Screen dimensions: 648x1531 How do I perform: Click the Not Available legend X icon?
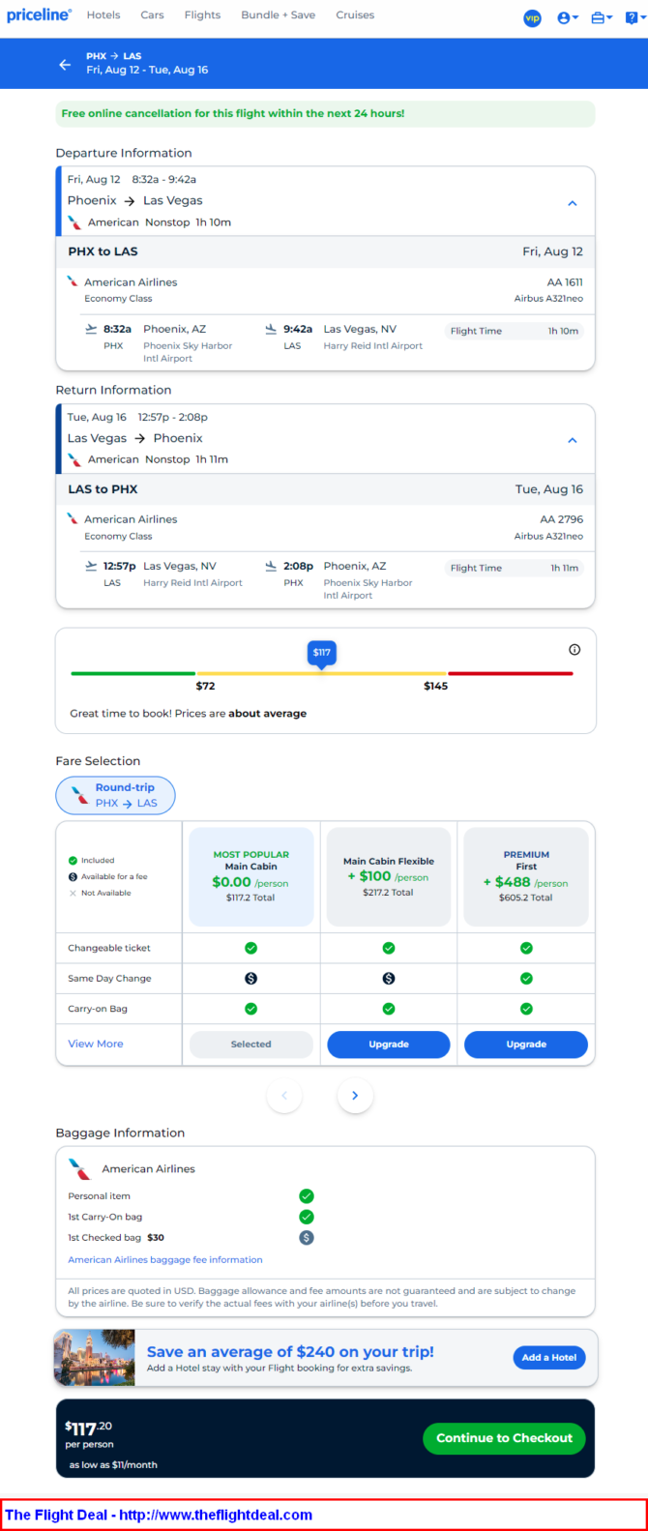coord(73,894)
